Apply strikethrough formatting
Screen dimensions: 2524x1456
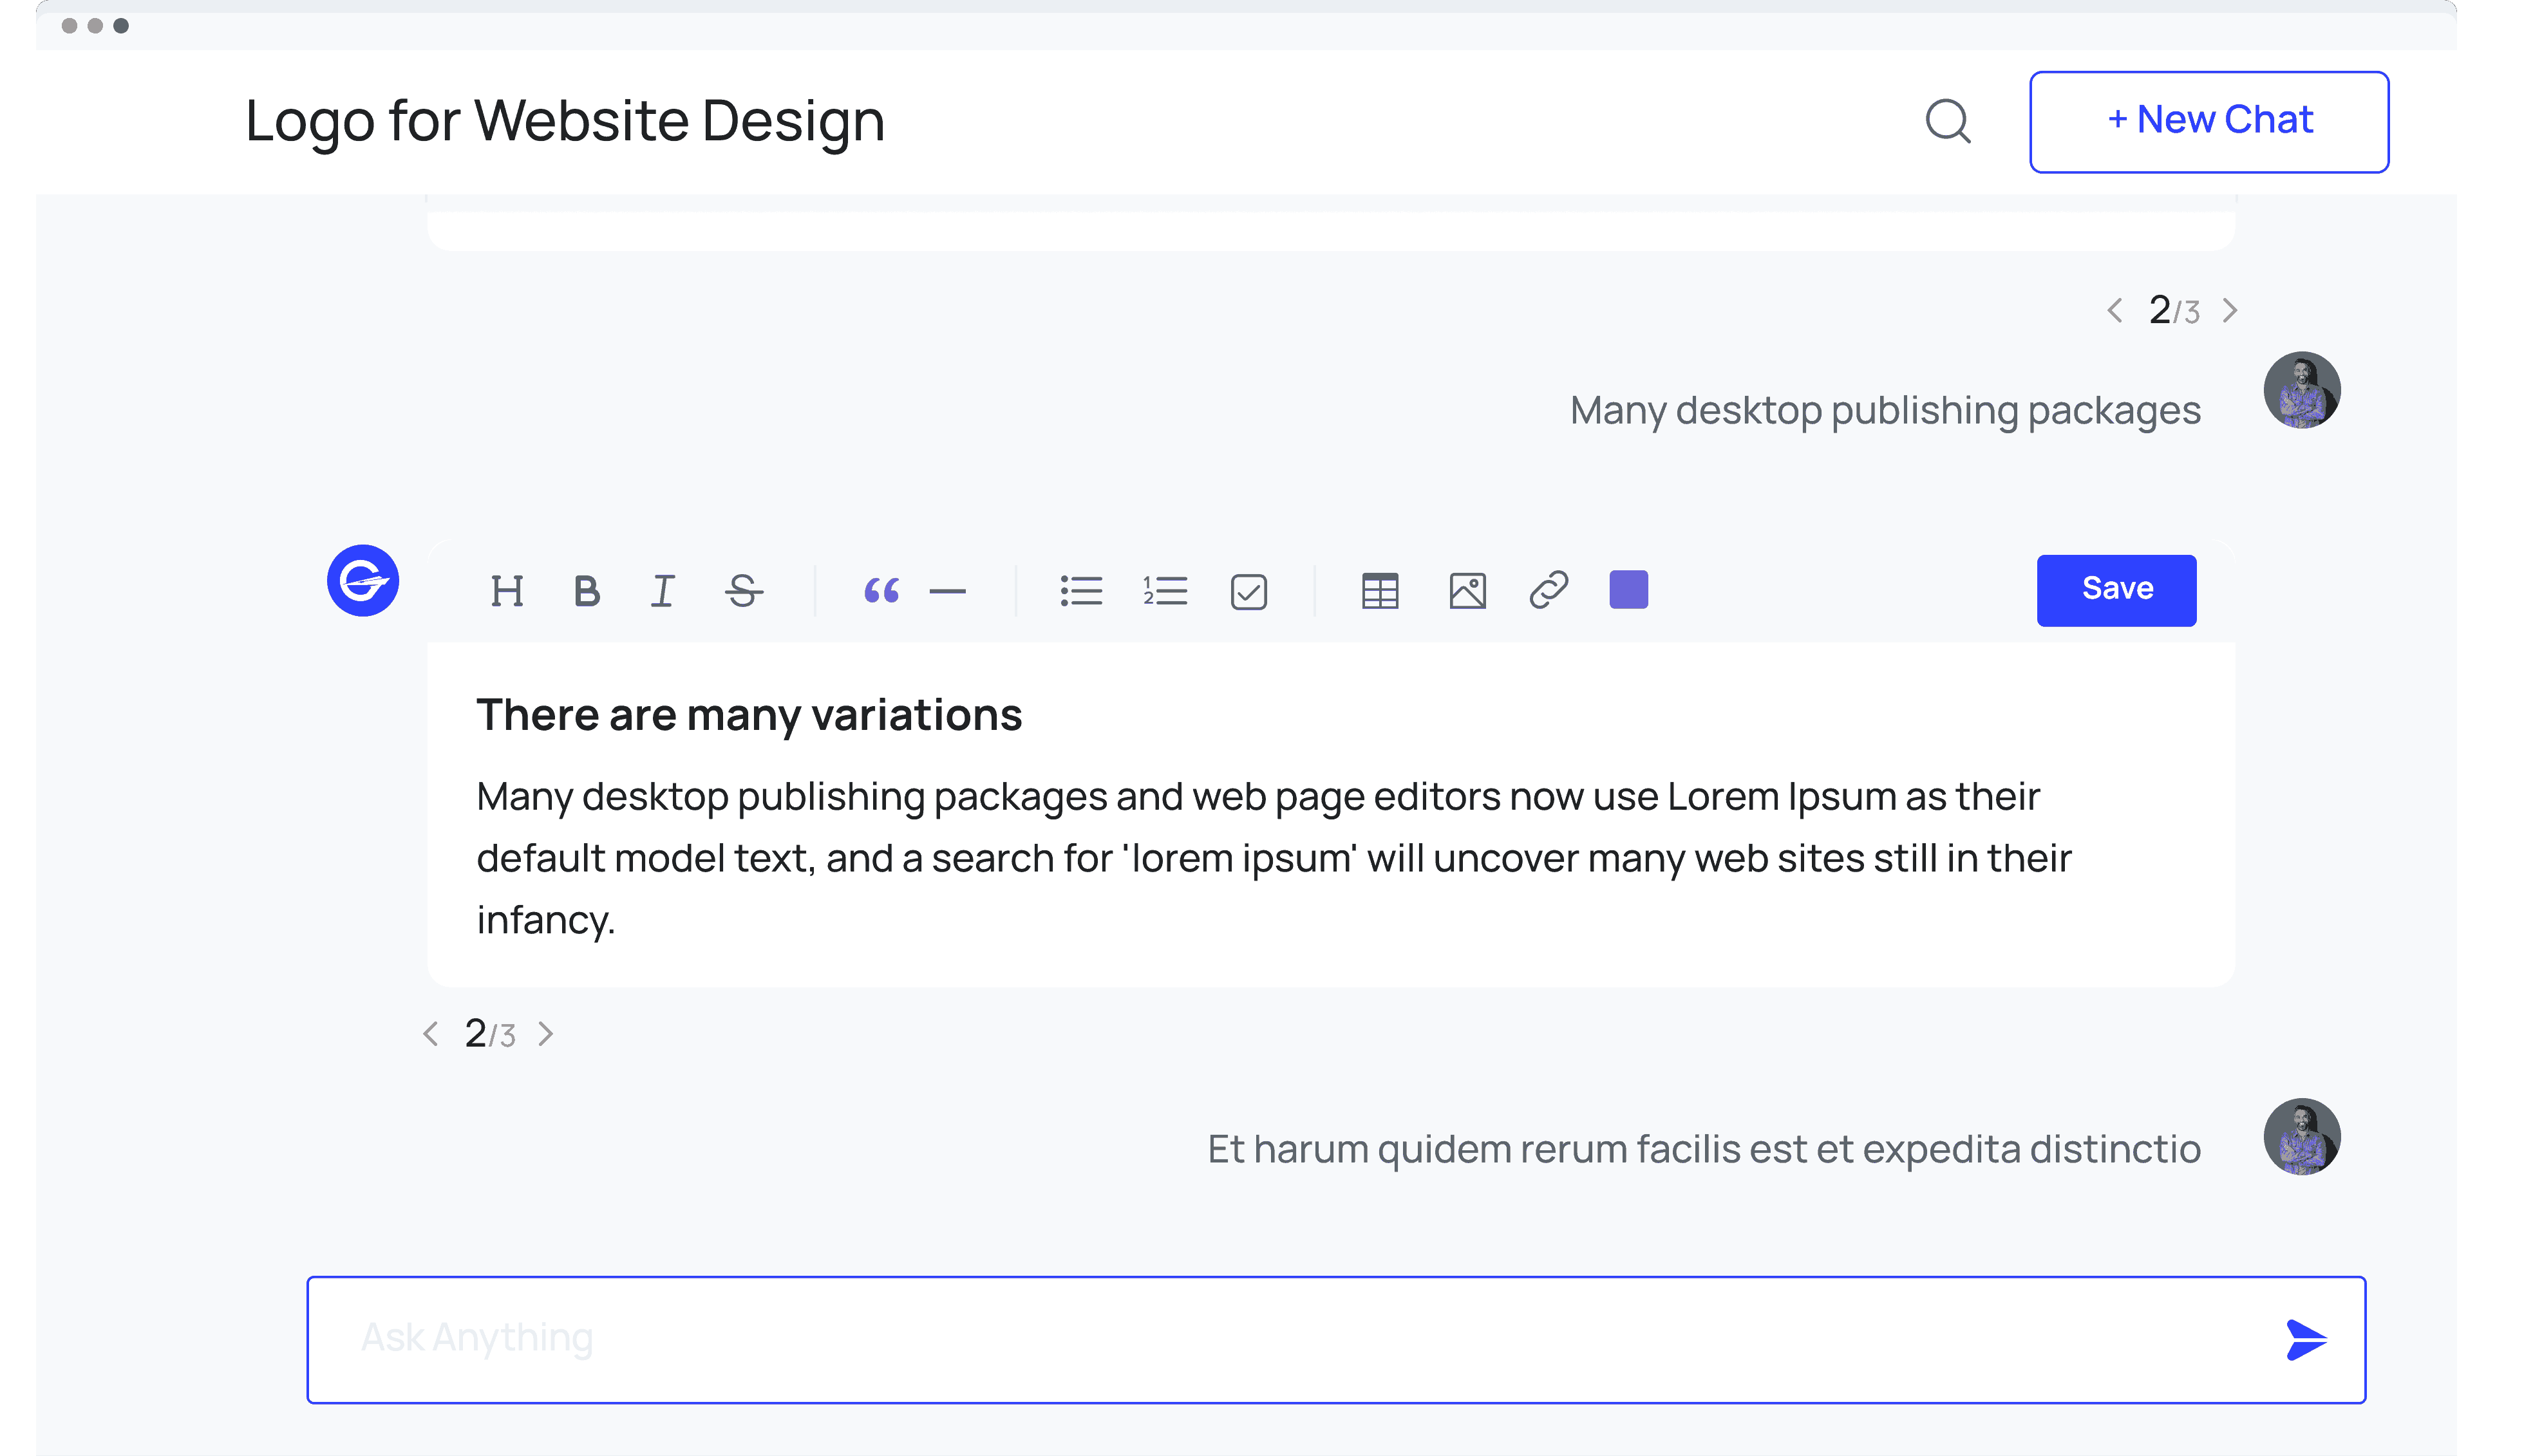(x=744, y=591)
